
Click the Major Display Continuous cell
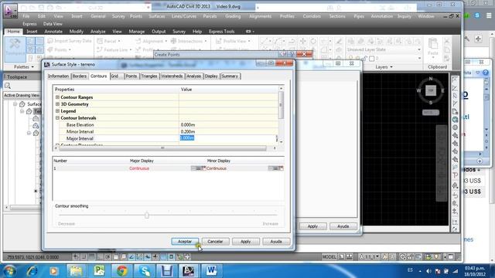pyautogui.click(x=139, y=168)
